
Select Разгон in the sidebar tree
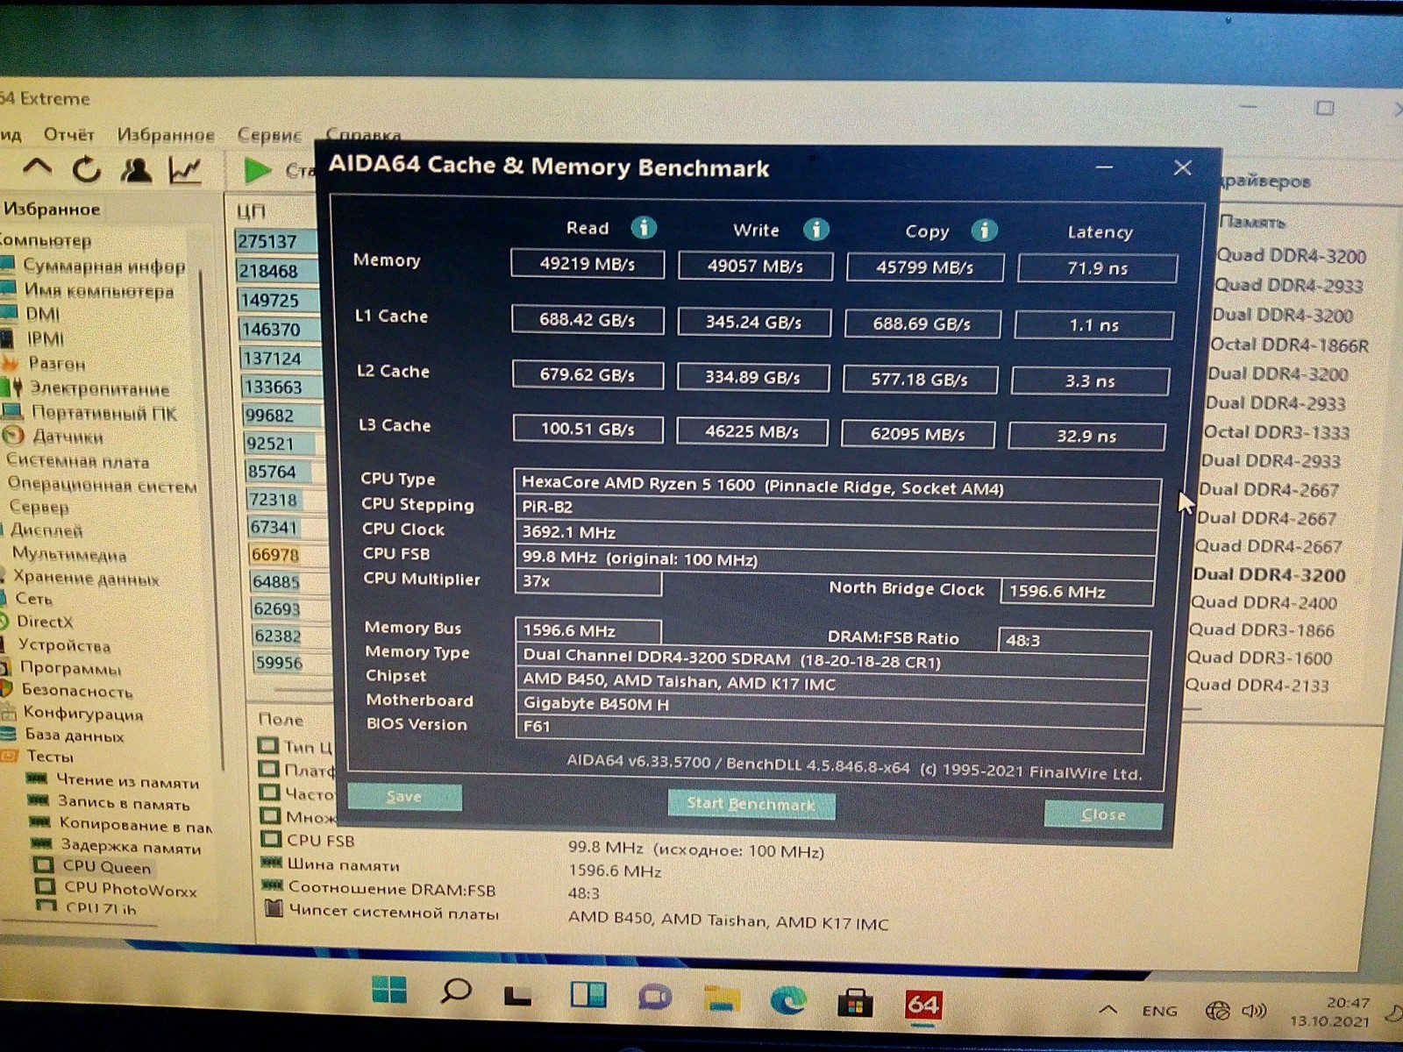point(57,363)
